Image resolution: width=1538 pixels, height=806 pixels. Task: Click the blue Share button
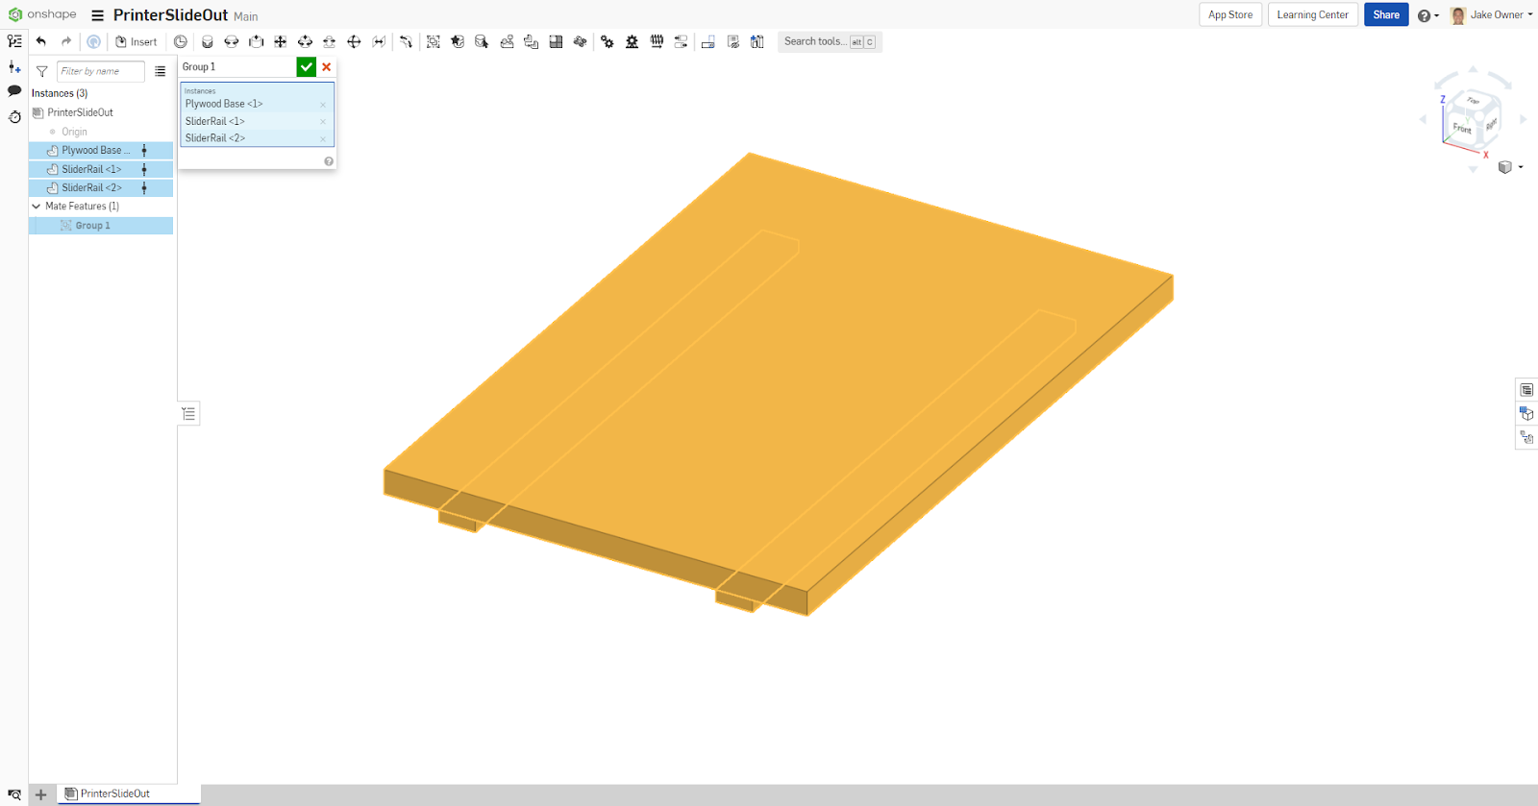1385,15
